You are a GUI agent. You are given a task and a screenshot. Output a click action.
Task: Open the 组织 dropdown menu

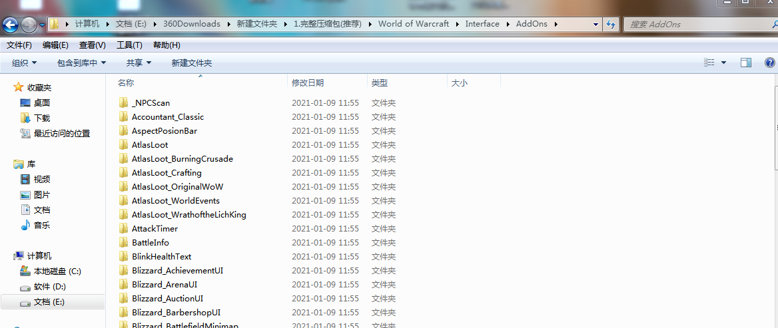(24, 63)
